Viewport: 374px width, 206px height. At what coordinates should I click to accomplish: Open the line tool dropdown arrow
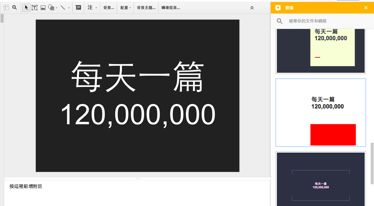tap(69, 8)
